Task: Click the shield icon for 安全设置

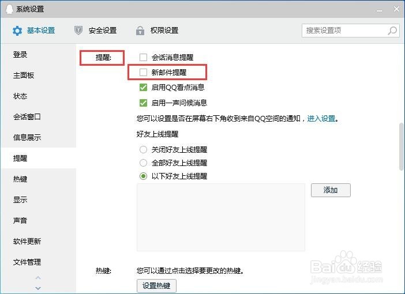Action: click(78, 31)
